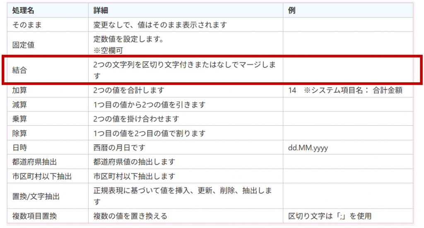Click description 2つの値を合計します
This screenshot has height=228, width=424.
(129, 90)
